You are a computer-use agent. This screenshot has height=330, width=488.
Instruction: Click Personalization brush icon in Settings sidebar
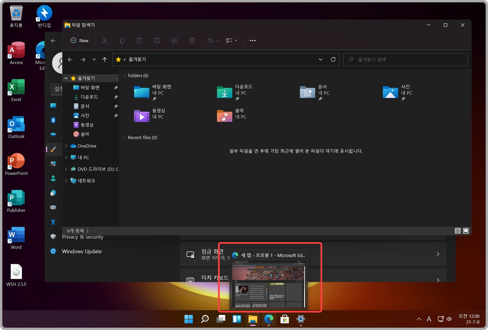(53, 149)
